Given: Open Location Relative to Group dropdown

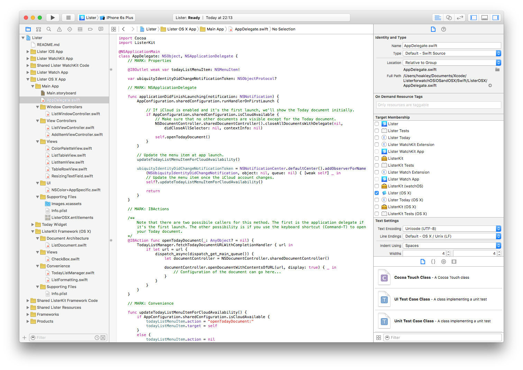Looking at the screenshot, I should (x=452, y=63).
